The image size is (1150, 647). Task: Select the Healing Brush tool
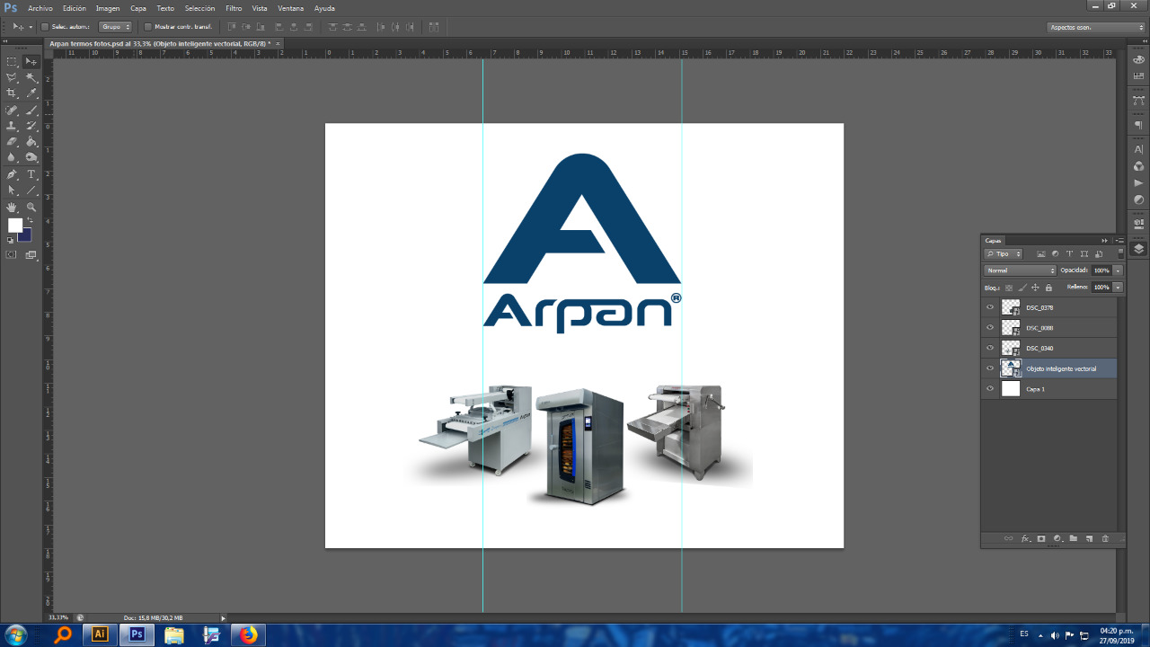[x=12, y=110]
